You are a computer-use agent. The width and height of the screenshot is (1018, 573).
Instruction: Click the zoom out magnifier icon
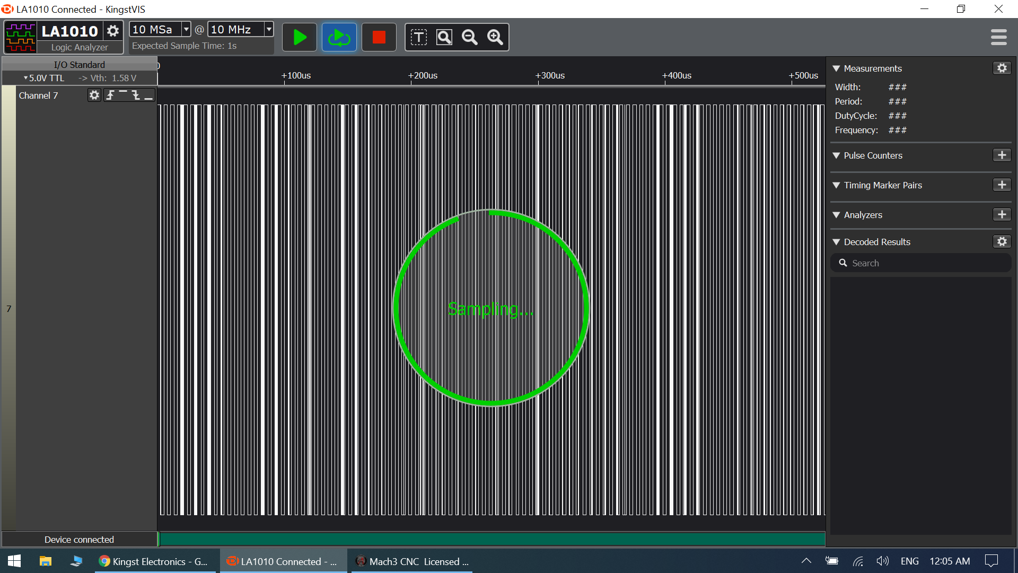click(470, 37)
